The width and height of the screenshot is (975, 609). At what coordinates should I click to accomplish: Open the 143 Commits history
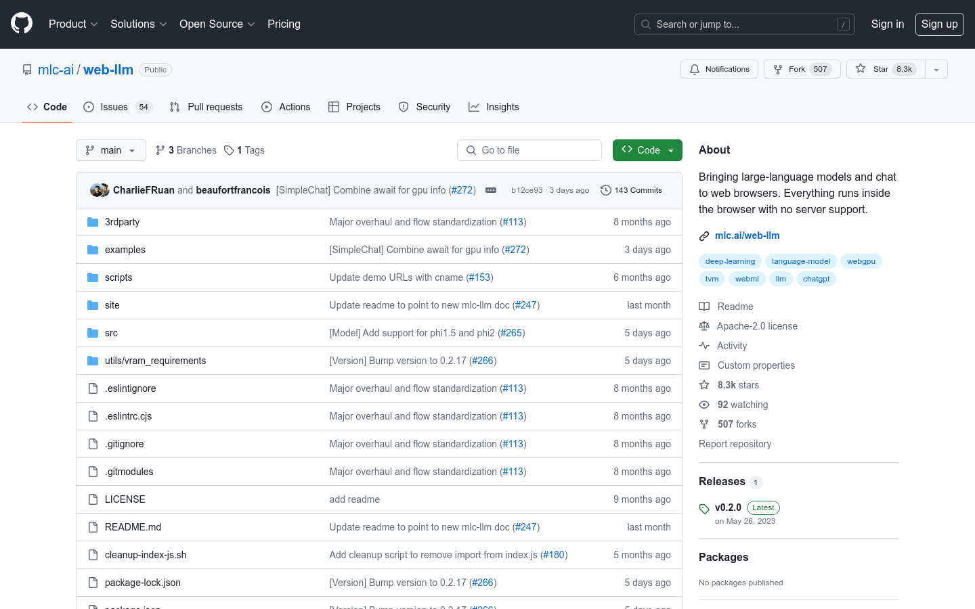coord(631,190)
